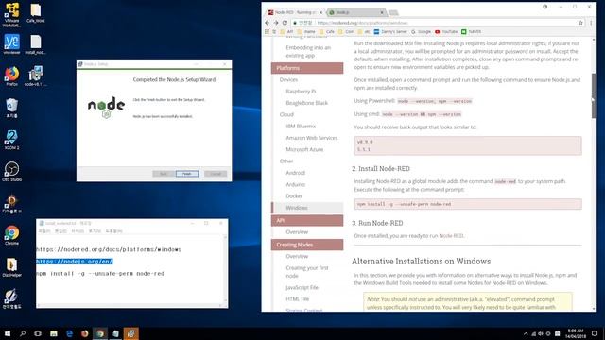
Task: Open the install_node text file icon
Action: click(36, 44)
